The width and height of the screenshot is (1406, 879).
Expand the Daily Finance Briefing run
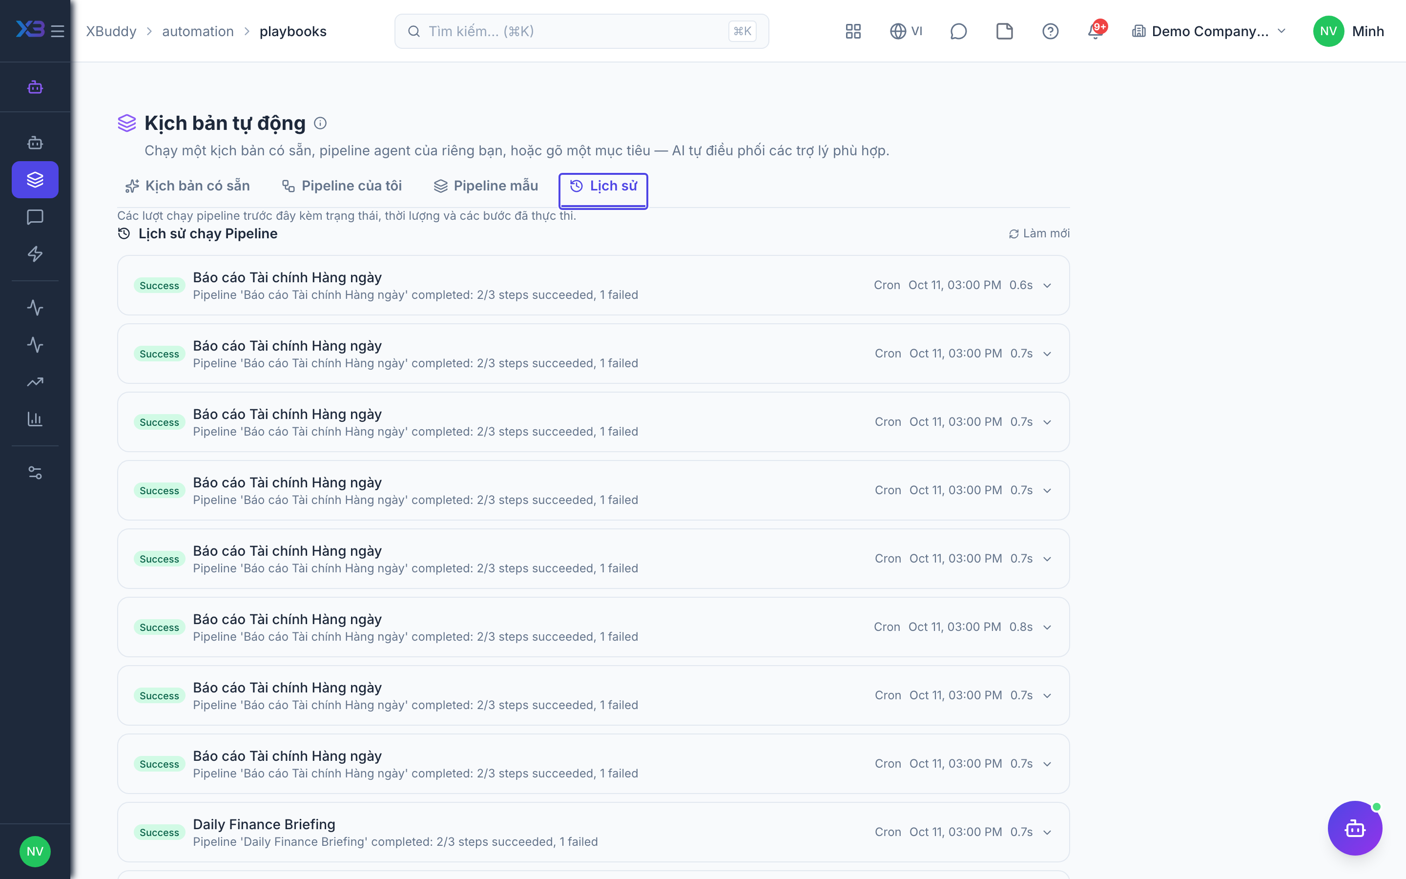(x=593, y=832)
